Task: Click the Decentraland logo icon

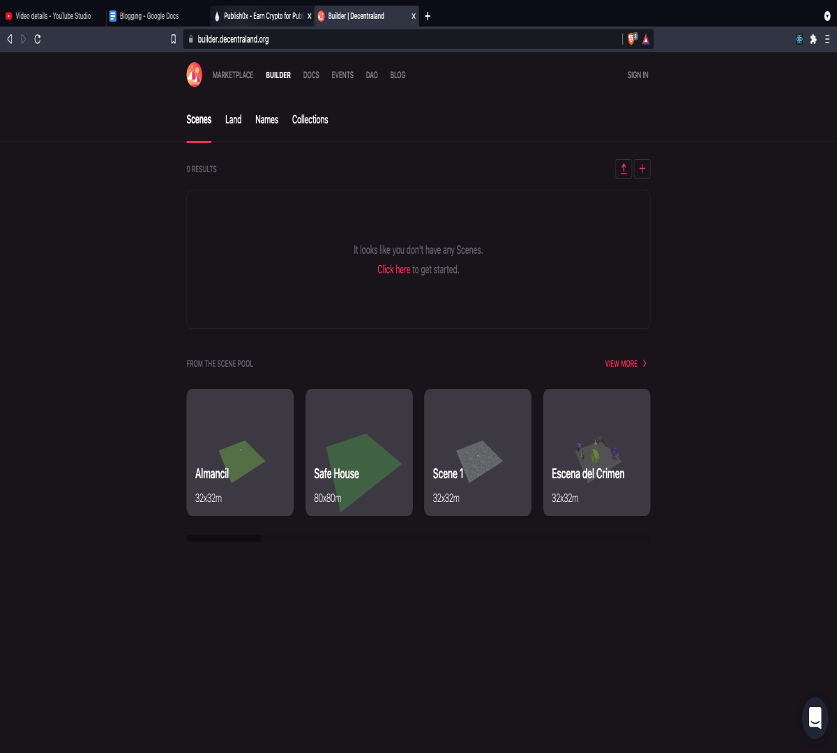Action: (x=195, y=75)
